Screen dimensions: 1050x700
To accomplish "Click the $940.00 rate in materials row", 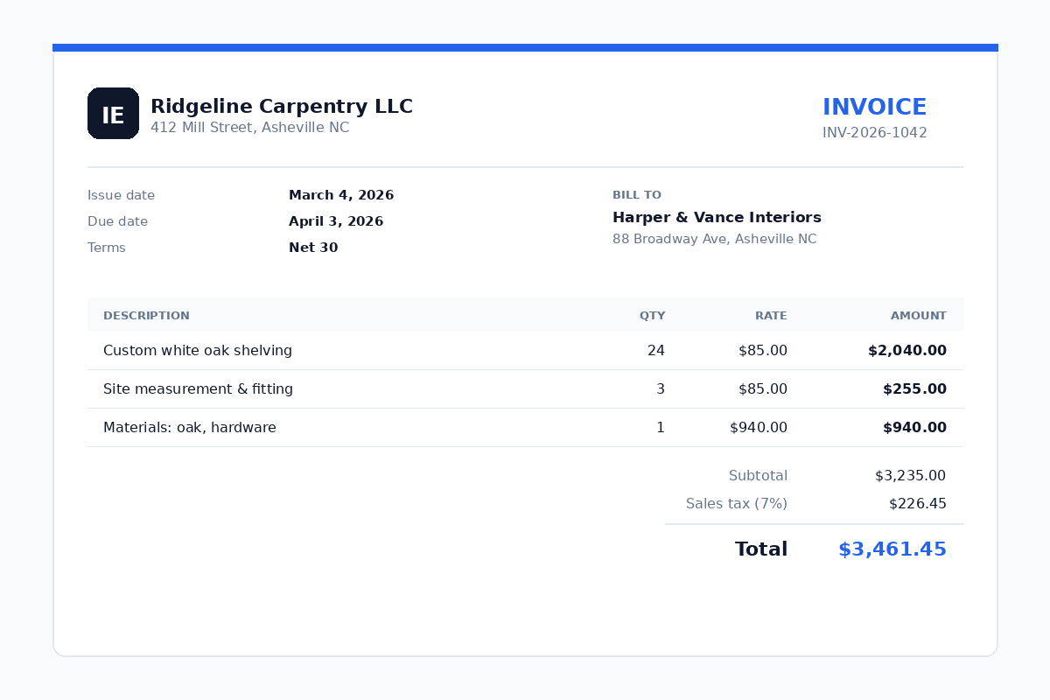I will [x=759, y=428].
